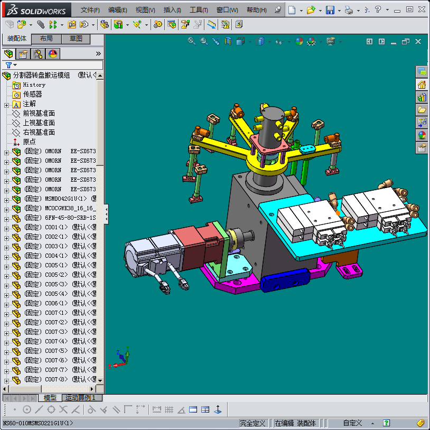This screenshot has height=430, width=430.
Task: Open Reference Geometry tool
Action: (137, 25)
